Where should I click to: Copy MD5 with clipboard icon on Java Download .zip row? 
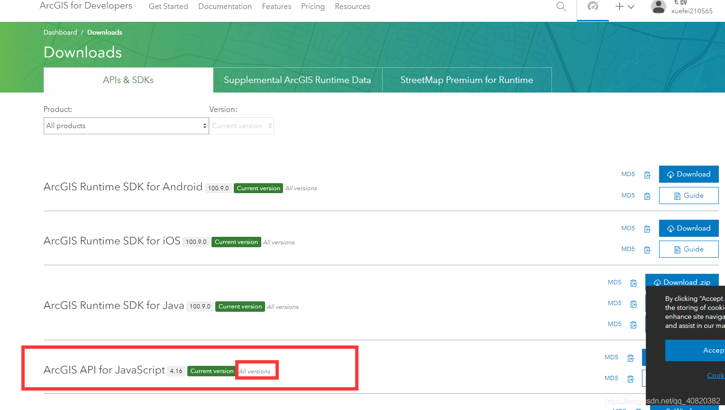(633, 282)
